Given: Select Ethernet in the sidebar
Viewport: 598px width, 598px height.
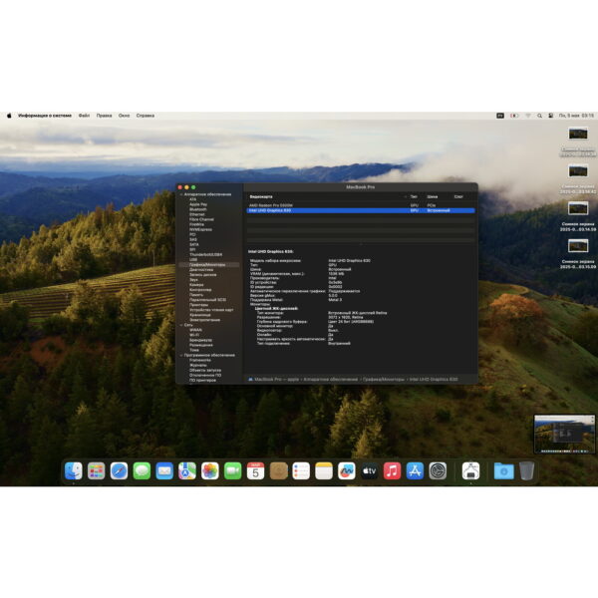Looking at the screenshot, I should [197, 214].
